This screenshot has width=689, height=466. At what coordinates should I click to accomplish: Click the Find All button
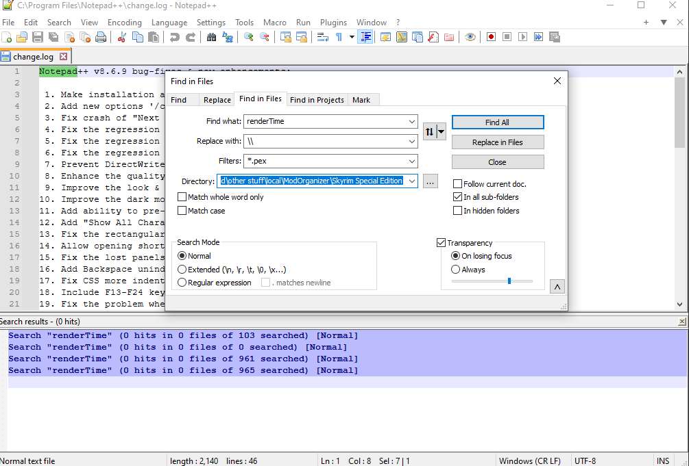pos(498,122)
